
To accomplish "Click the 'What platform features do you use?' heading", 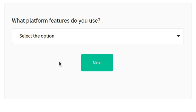I will 56,21.
